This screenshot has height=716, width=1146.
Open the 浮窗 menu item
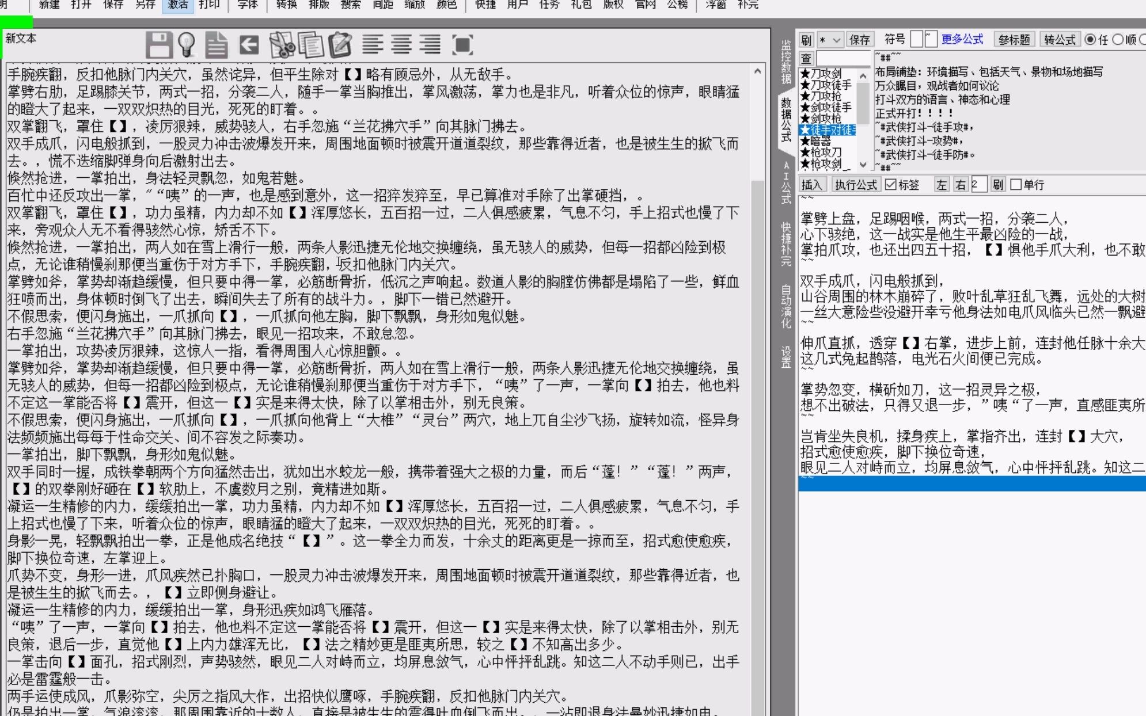pos(716,5)
